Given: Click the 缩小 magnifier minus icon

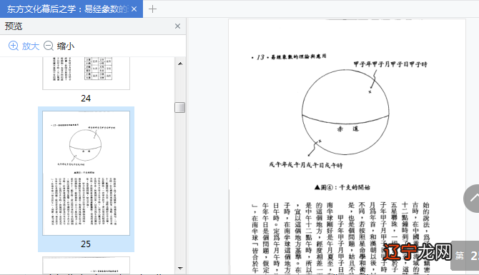Looking at the screenshot, I should [49, 46].
